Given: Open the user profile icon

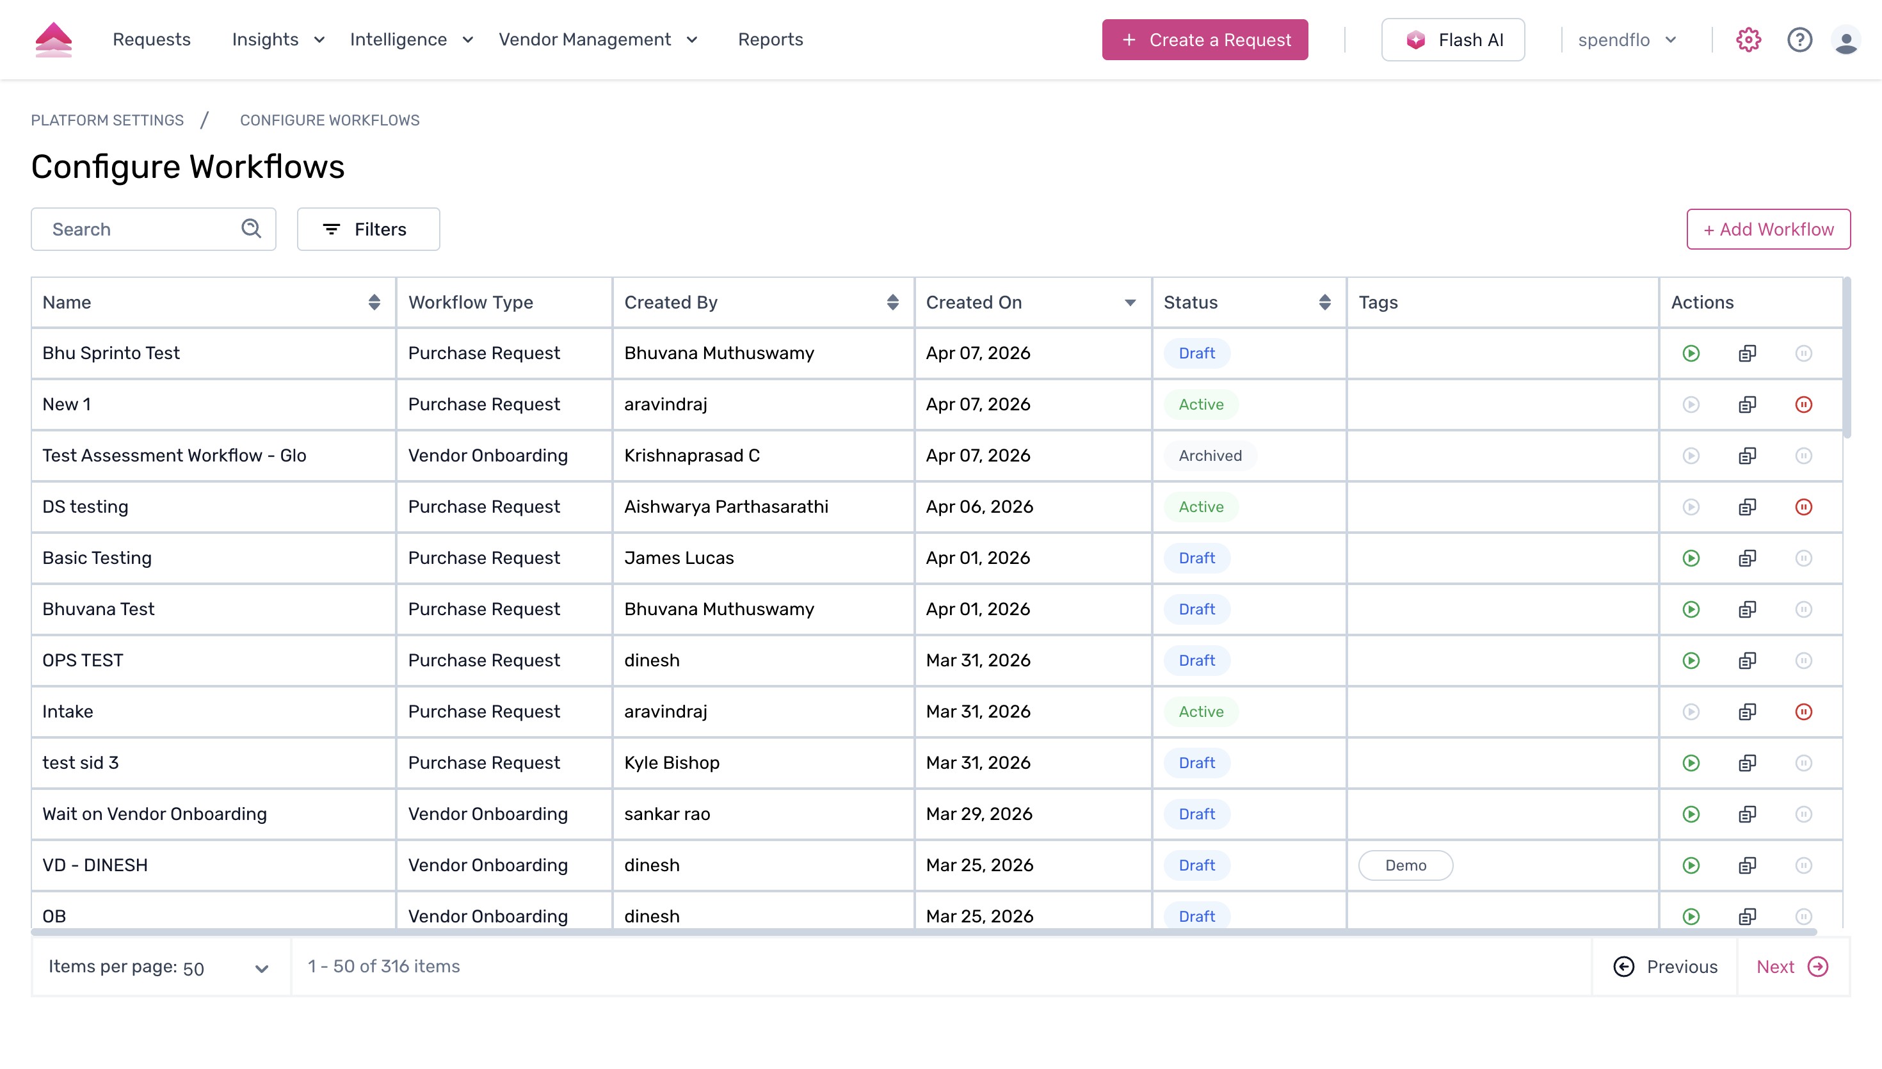Looking at the screenshot, I should tap(1847, 40).
